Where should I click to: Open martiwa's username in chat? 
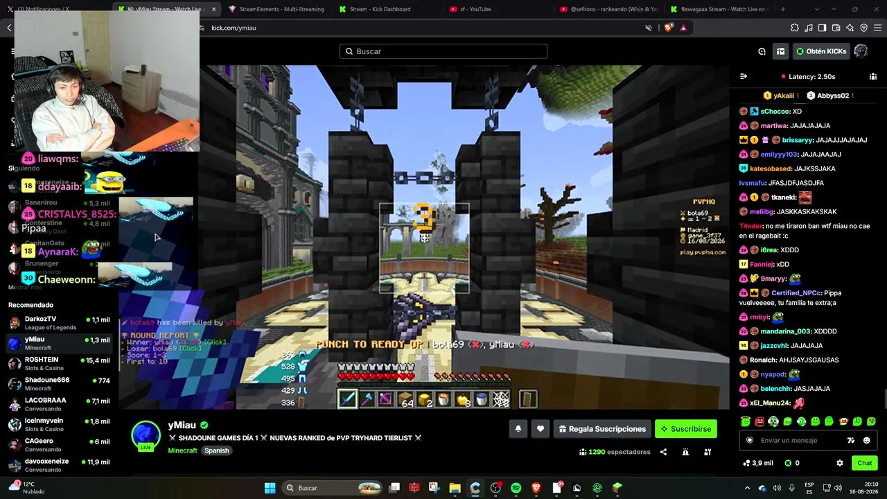(x=774, y=125)
